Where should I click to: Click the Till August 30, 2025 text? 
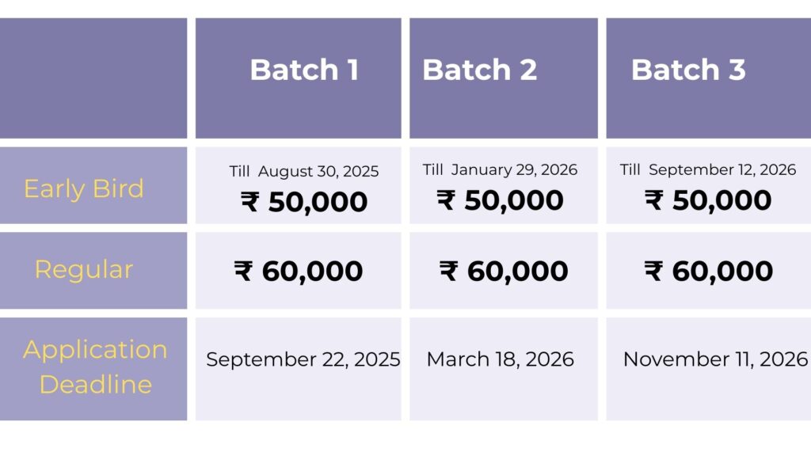click(x=304, y=171)
